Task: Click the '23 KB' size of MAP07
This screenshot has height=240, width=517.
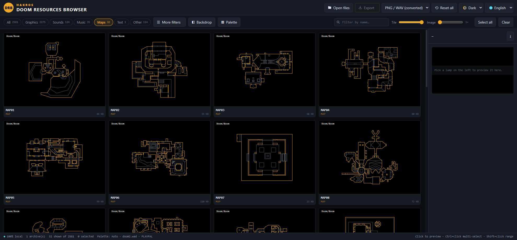Action: 310,202
